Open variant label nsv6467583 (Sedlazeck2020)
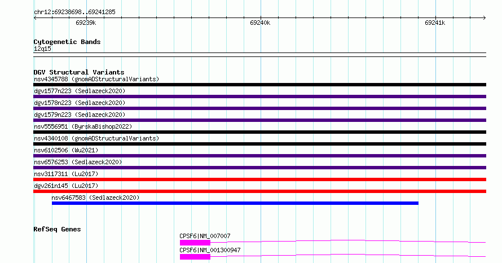502x263 pixels. point(95,198)
